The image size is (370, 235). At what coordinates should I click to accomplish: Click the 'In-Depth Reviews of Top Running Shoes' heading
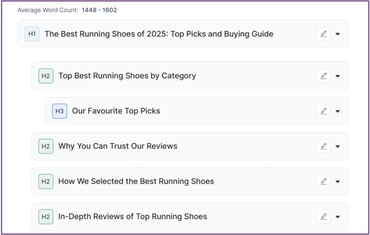tap(132, 216)
